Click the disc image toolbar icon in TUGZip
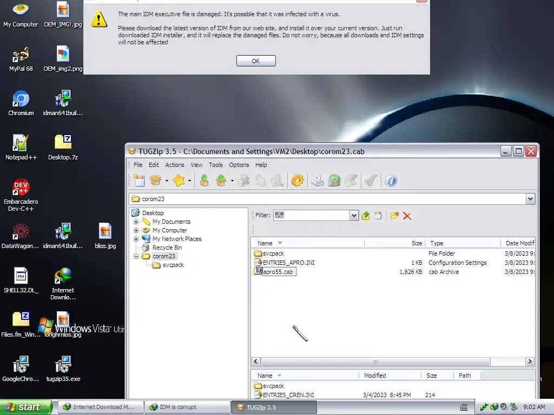554x415 pixels. [317, 180]
